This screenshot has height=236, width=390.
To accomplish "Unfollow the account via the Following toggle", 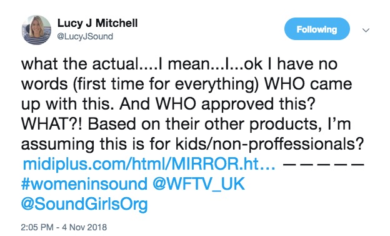I will coord(317,29).
